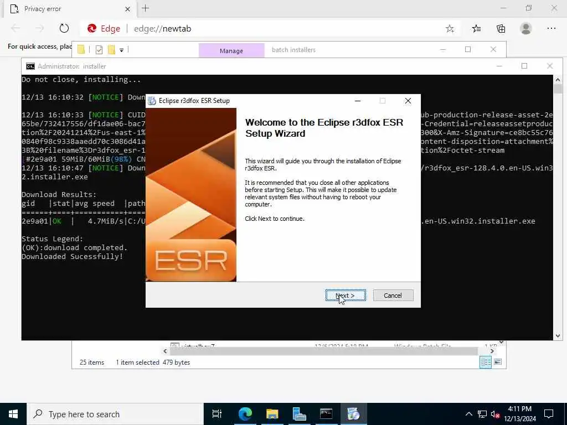This screenshot has width=567, height=425.
Task: Click File Explorer horizontal scrollbar right arrow
Action: pos(492,351)
